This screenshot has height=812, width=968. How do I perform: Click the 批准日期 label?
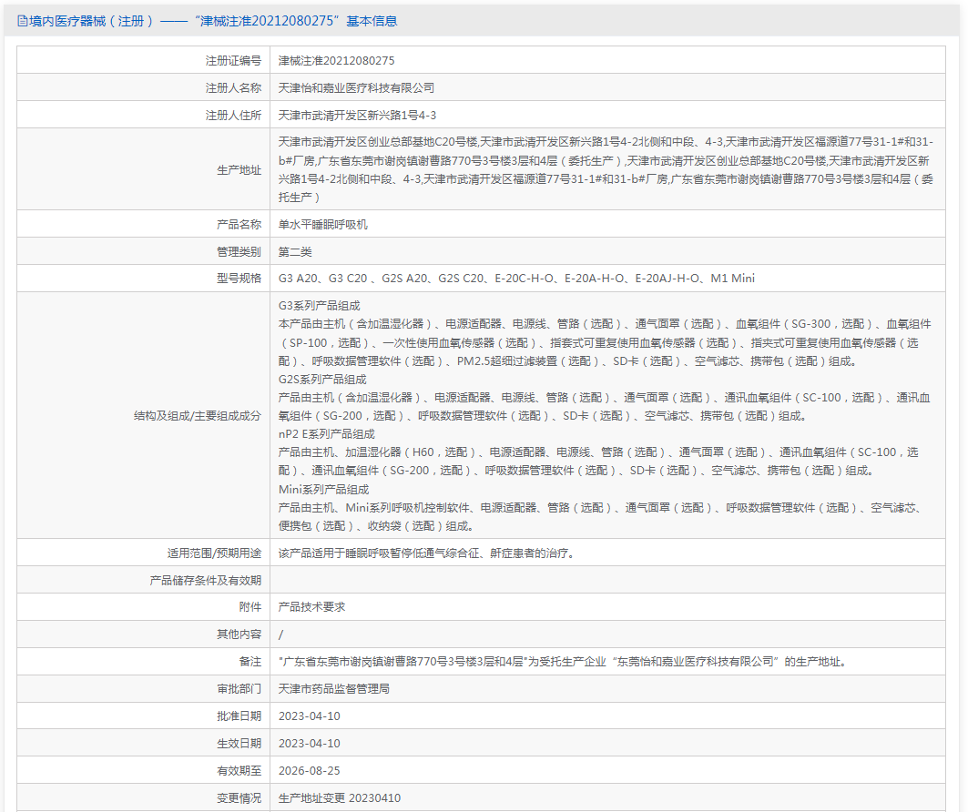[x=239, y=716]
